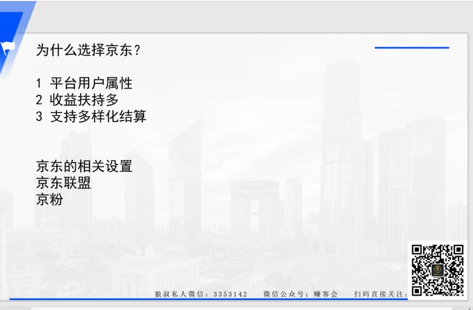The width and height of the screenshot is (473, 310).
Task: Click the white flag icon on blue banner
Action: tap(8, 48)
